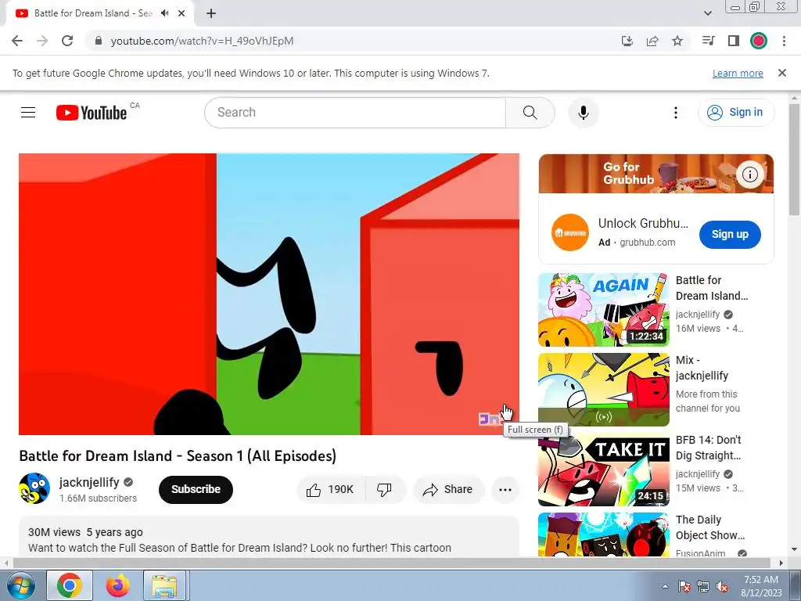Open Action Center flag tray icon
Screen dimensions: 801x601
pos(684,587)
